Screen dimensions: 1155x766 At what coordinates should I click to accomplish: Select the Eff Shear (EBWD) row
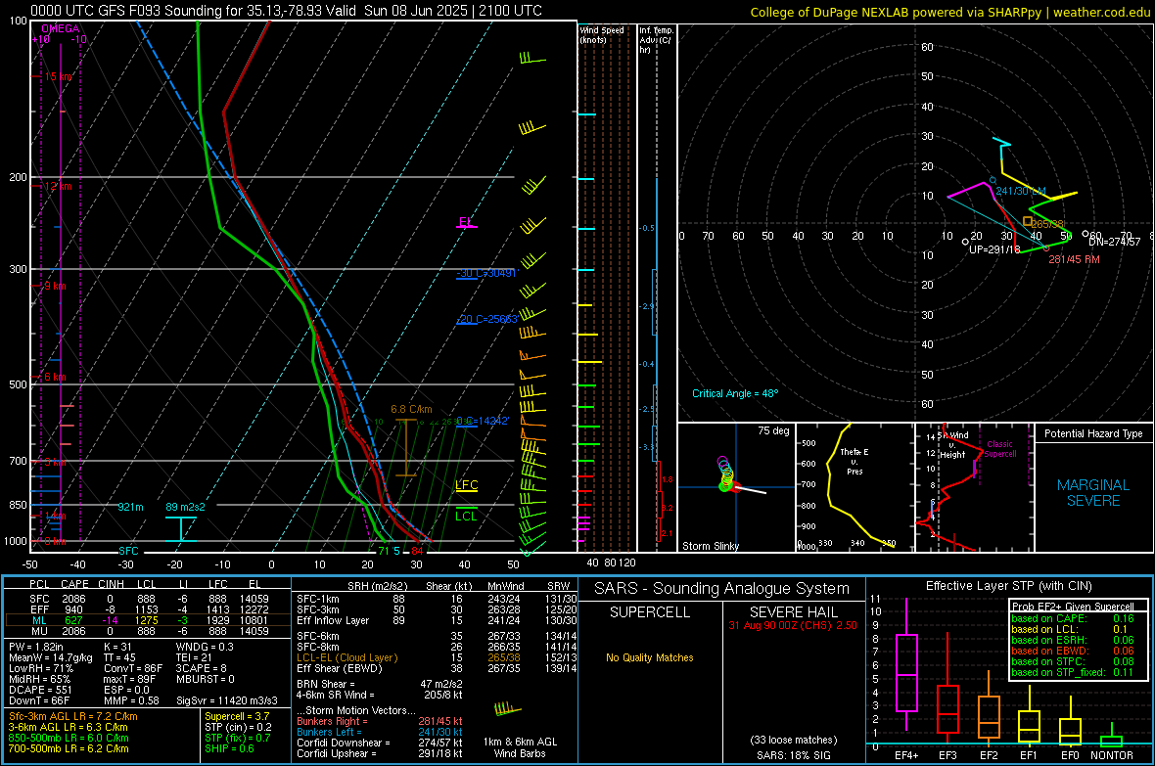coord(437,669)
